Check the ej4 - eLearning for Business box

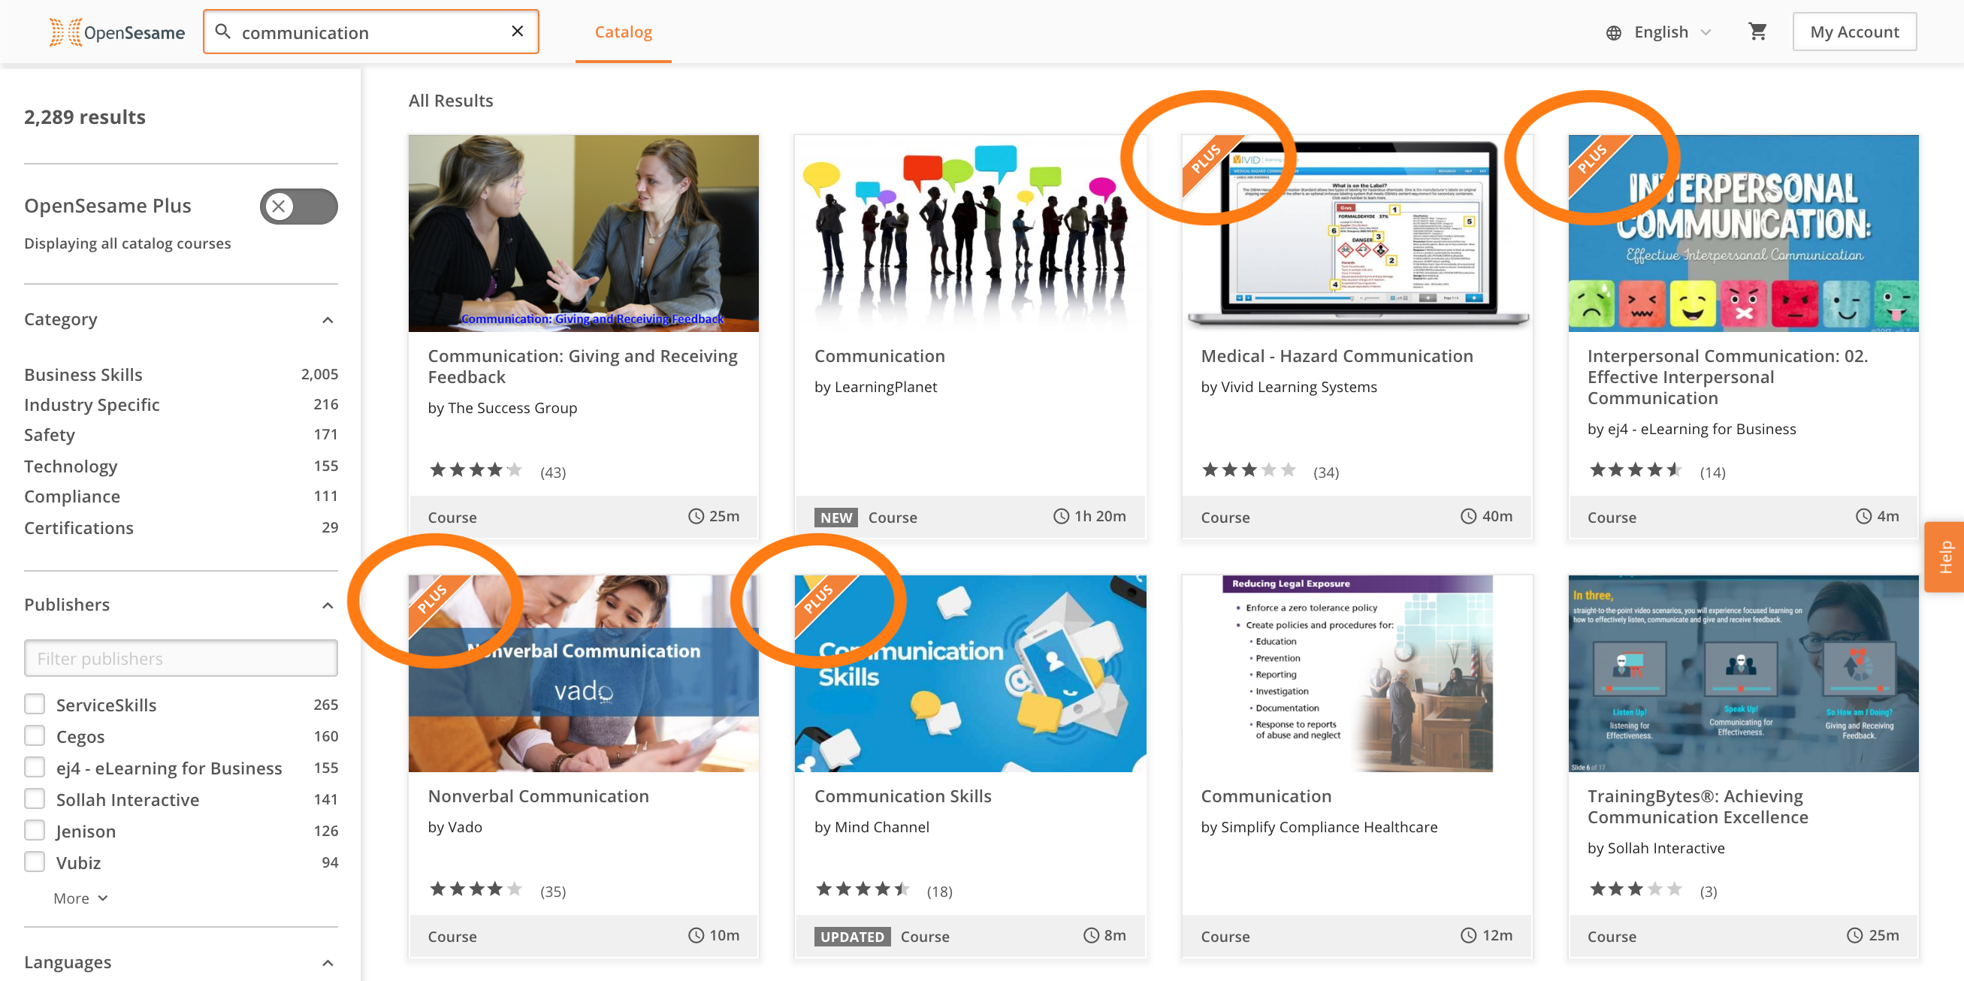[35, 767]
